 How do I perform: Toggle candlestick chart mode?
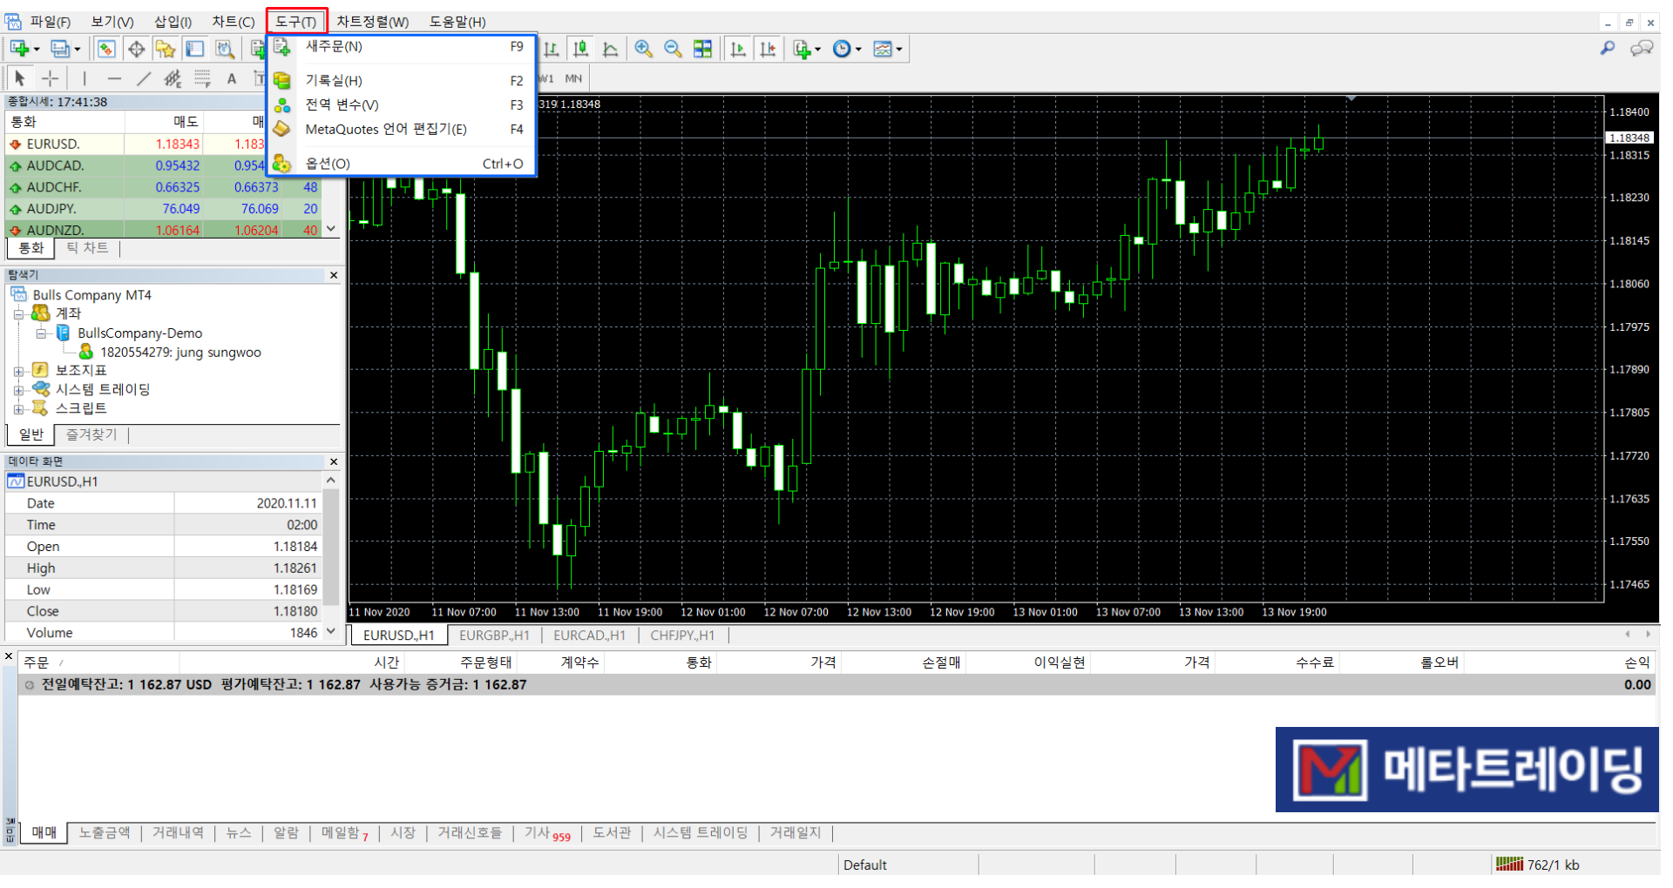580,49
